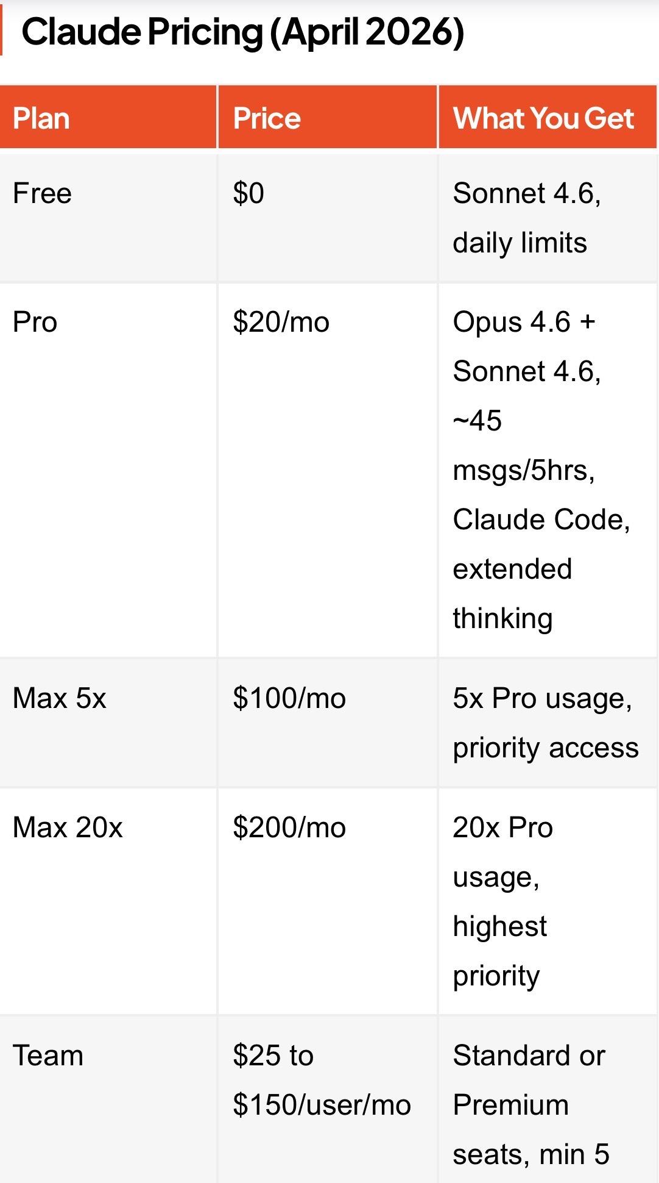Click the Price column header
Screen dimensions: 659x1183
tap(267, 118)
